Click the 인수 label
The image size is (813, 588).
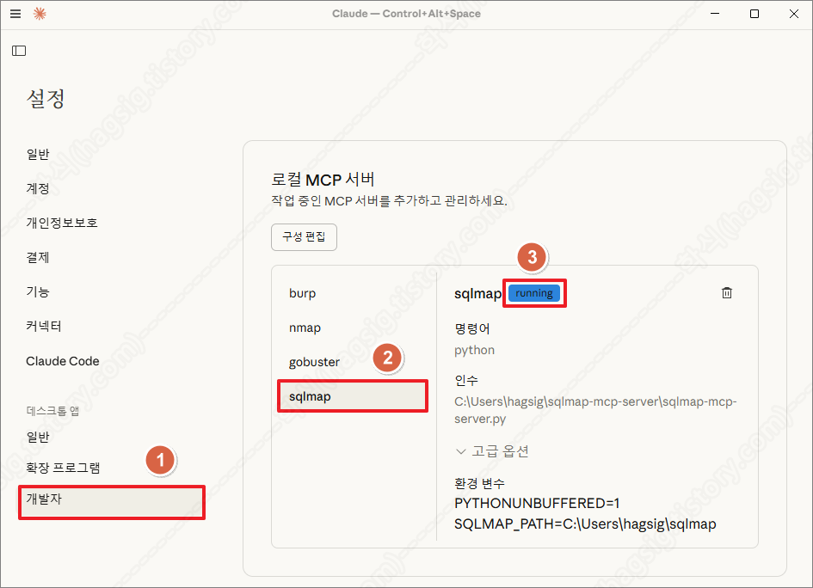pos(466,380)
